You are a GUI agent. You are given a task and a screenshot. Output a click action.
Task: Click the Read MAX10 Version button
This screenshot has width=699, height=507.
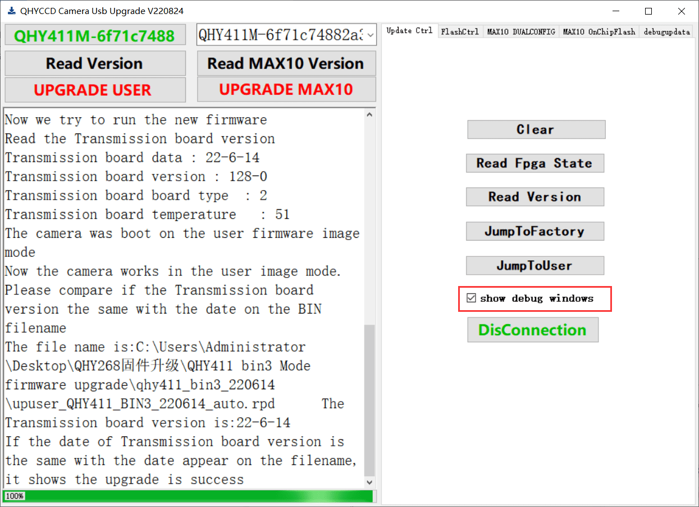pos(286,63)
